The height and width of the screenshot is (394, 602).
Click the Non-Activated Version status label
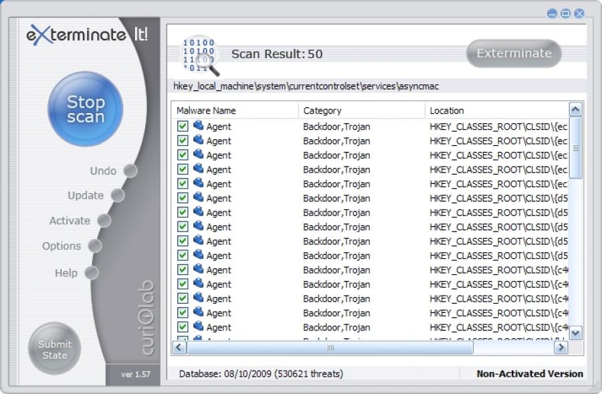(x=530, y=374)
